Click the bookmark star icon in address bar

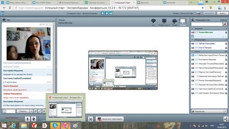203,8
